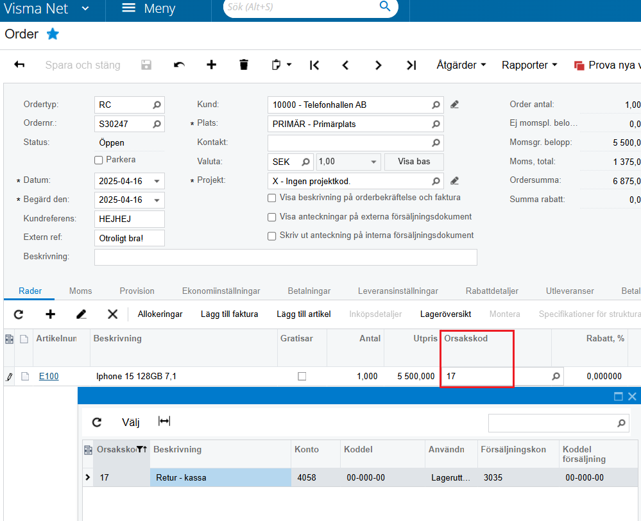Check the Gratisartikel box for row E100
Viewport: 641px width, 521px height.
pyautogui.click(x=302, y=377)
